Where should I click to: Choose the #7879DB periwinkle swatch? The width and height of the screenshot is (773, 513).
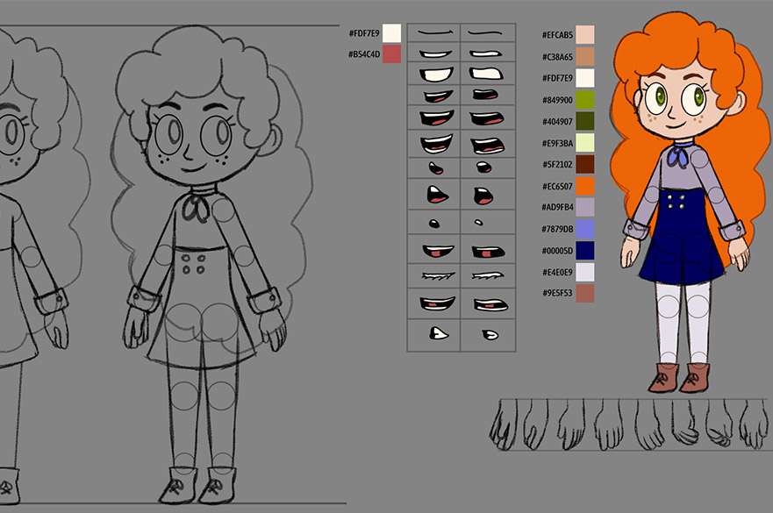(x=585, y=229)
